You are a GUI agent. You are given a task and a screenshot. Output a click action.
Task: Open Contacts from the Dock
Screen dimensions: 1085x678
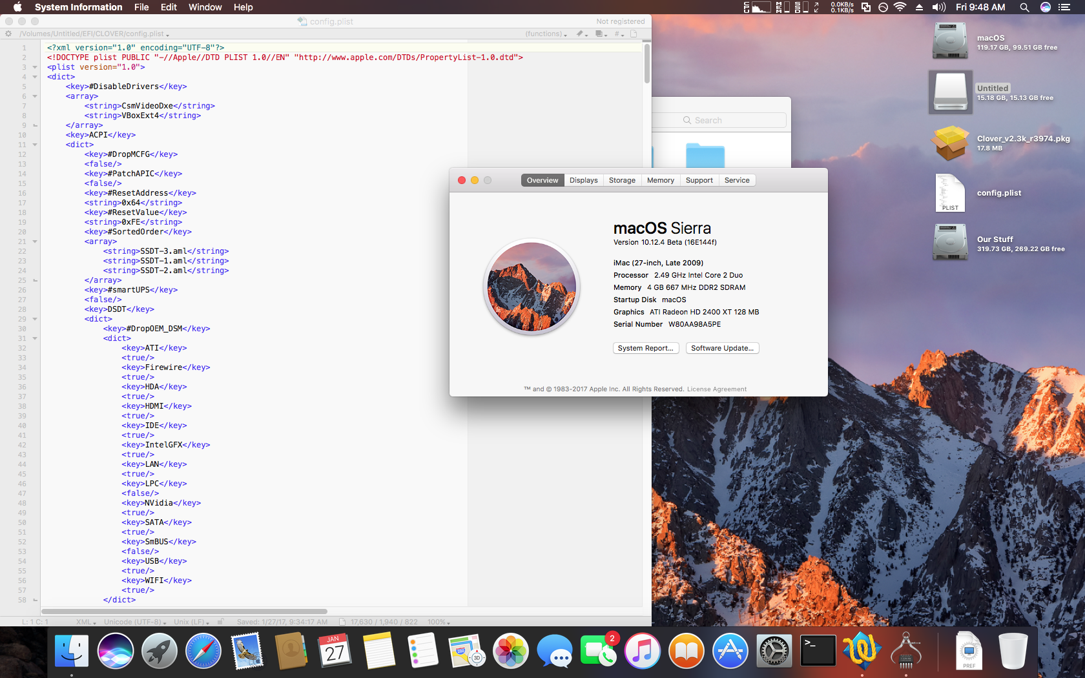[x=291, y=651]
